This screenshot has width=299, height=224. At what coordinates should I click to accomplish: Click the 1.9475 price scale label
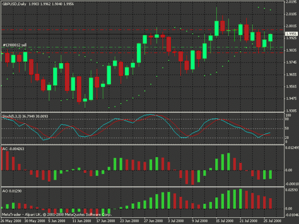point(291,98)
